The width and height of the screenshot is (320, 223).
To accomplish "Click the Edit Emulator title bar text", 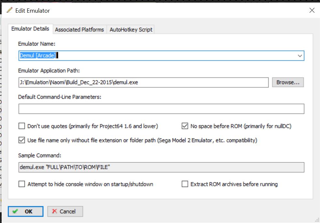I will [33, 11].
